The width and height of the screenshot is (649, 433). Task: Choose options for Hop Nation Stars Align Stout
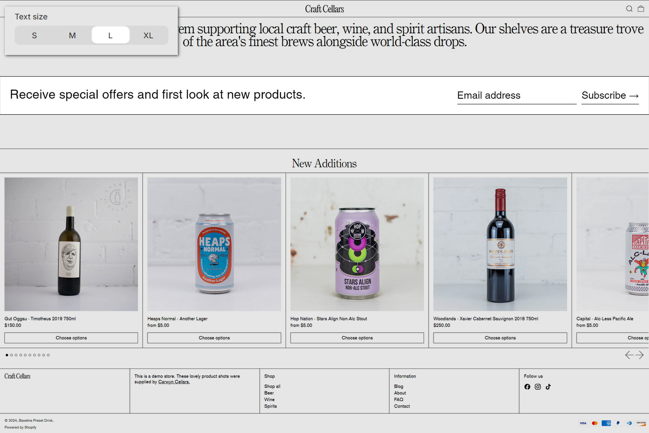pos(357,338)
